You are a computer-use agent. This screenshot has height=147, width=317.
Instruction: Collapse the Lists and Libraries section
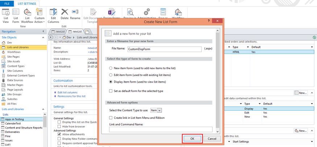pyautogui.click(x=43, y=109)
